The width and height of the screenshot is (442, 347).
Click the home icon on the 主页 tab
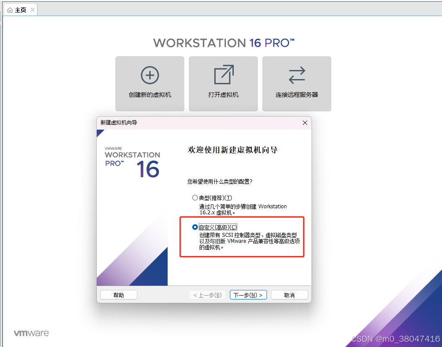pos(10,10)
